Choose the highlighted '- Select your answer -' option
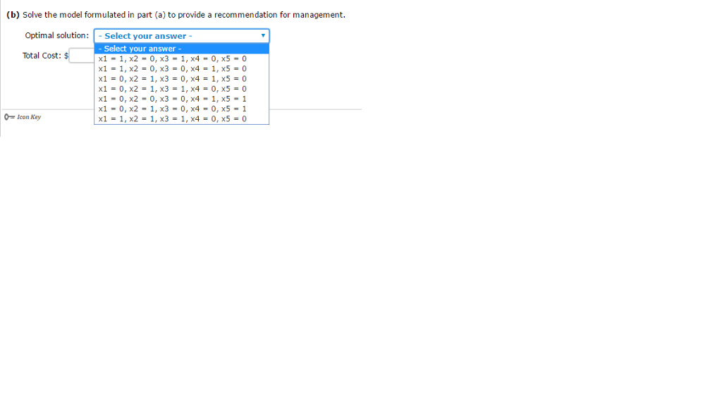Screen dimensions: 722x406 (x=181, y=49)
